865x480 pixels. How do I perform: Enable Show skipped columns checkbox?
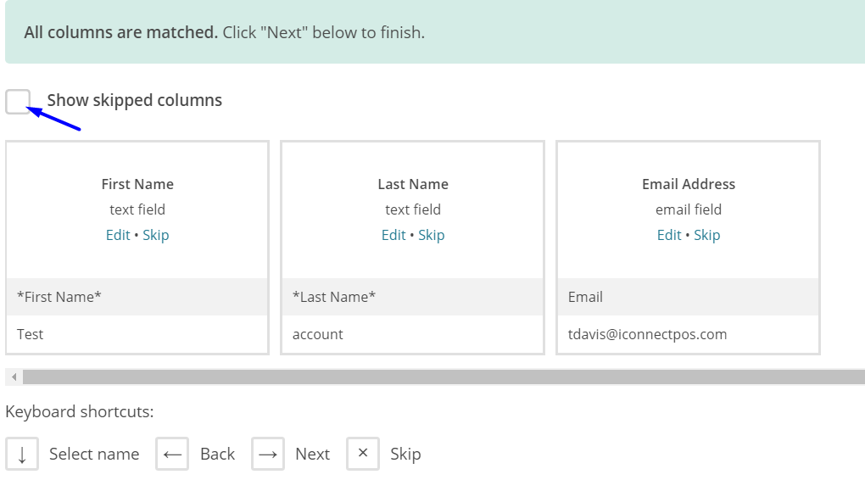[18, 101]
